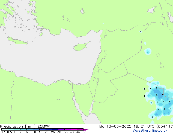The height and width of the screenshot is (133, 173).
Task: Click the 'Precipitation' title word
Action: coord(11,126)
